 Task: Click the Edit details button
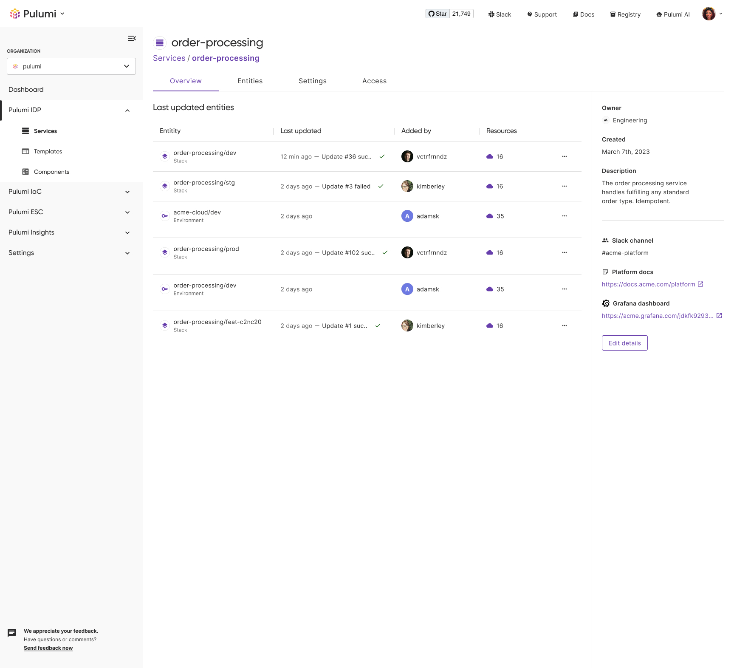(x=624, y=343)
